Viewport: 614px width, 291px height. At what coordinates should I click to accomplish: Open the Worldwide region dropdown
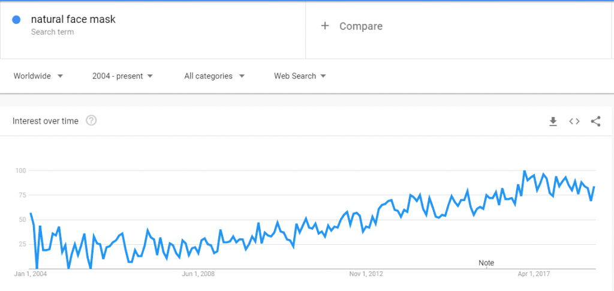[38, 76]
